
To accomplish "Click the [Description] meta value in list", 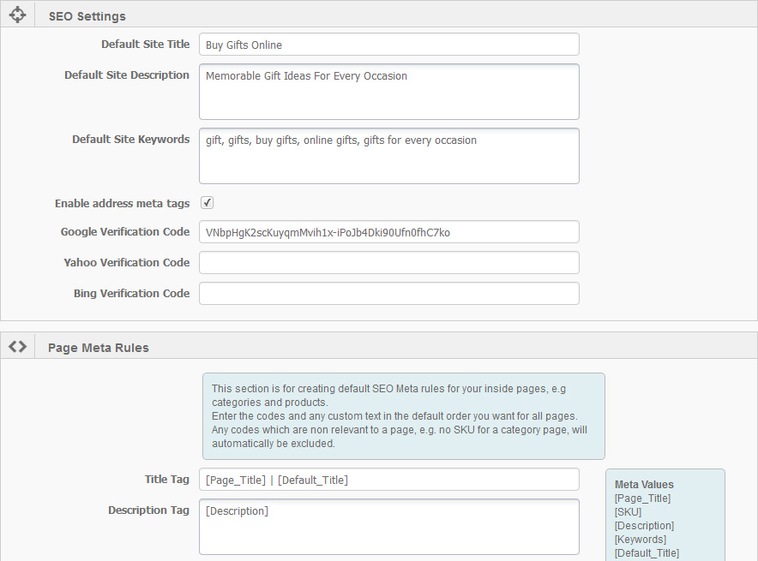I will tap(645, 526).
